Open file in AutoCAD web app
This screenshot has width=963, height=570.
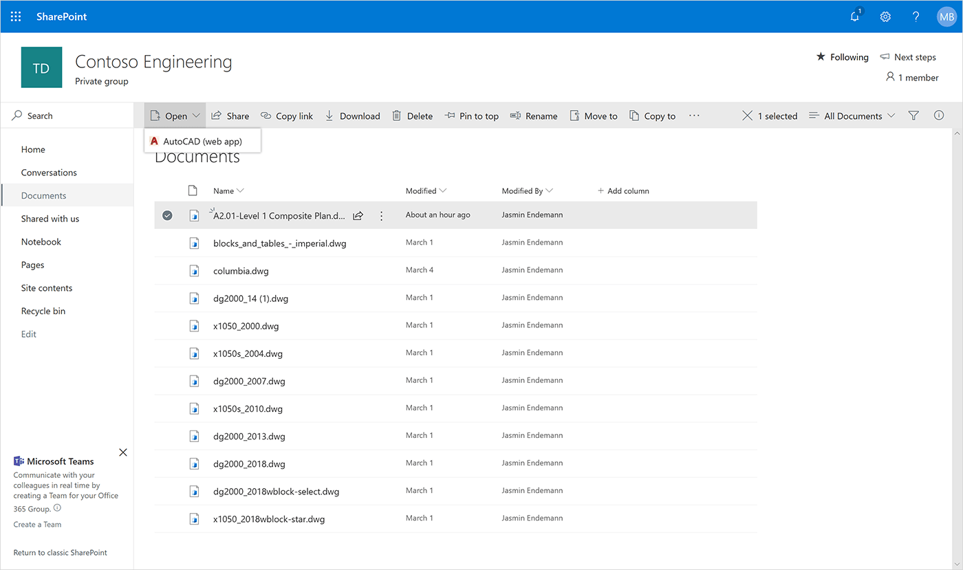point(202,140)
